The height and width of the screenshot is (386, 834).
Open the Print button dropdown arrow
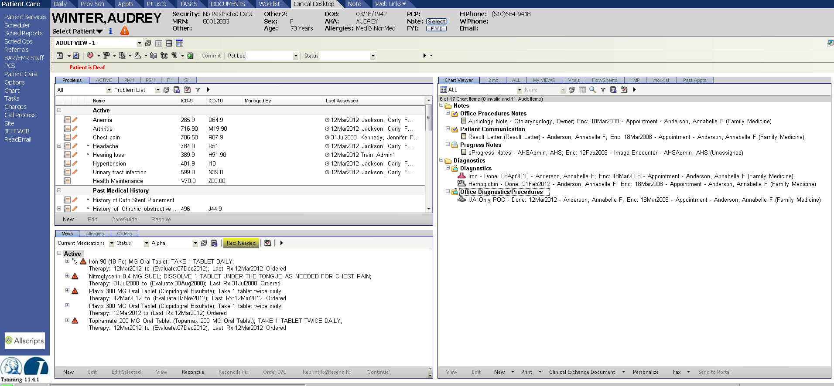[x=540, y=372]
